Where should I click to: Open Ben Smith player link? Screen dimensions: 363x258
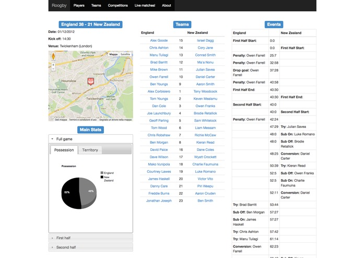coord(205,201)
